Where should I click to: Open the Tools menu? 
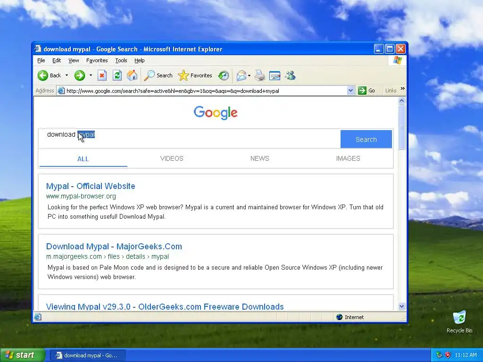click(x=121, y=60)
